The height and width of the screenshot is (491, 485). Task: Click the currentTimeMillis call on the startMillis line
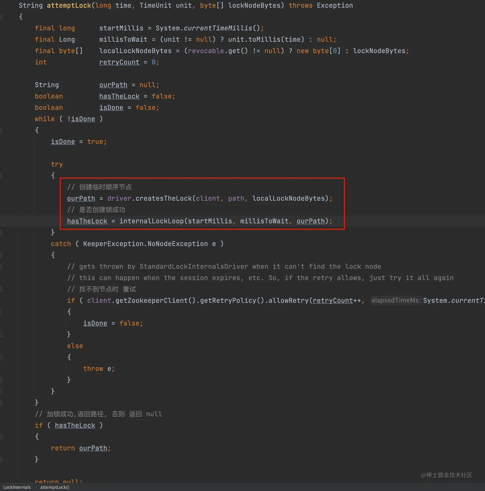[218, 28]
